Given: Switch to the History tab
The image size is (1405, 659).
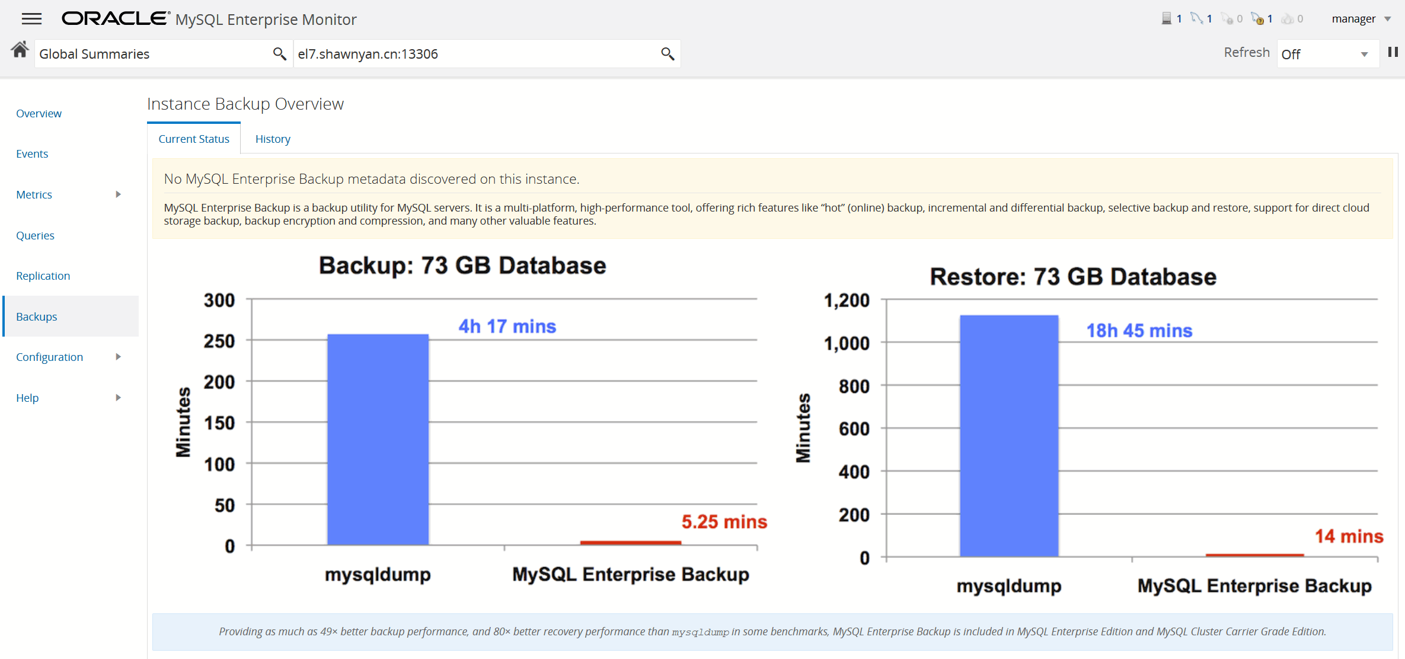Looking at the screenshot, I should (x=273, y=139).
